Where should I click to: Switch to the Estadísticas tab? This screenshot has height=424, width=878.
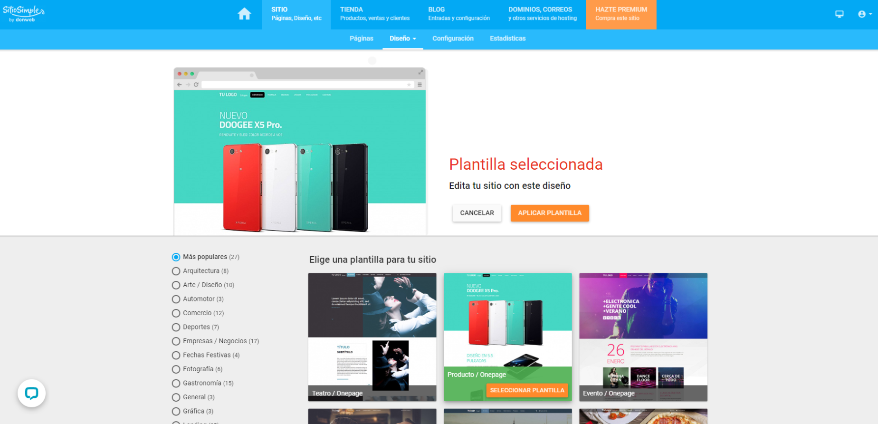(507, 39)
